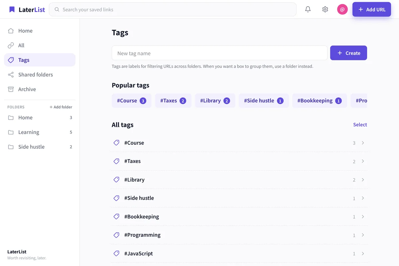
Task: Expand the #JavaScript row chevron
Action: pyautogui.click(x=363, y=253)
